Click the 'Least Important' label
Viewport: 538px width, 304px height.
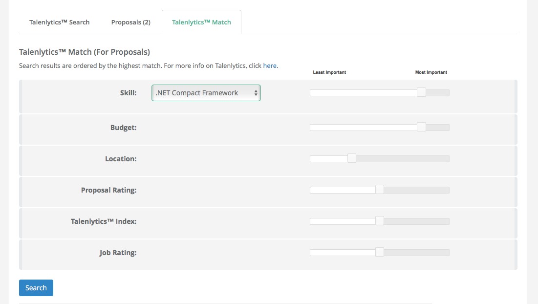click(x=329, y=72)
